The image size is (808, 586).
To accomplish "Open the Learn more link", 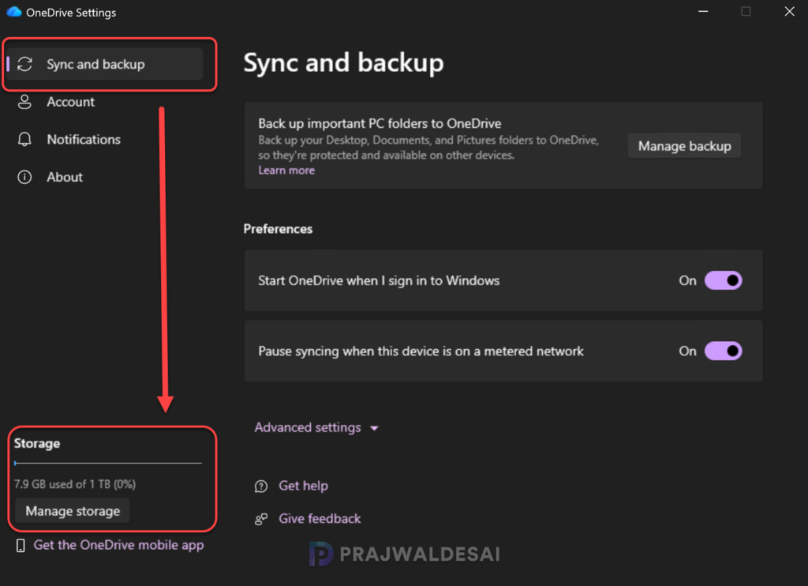I will point(286,171).
